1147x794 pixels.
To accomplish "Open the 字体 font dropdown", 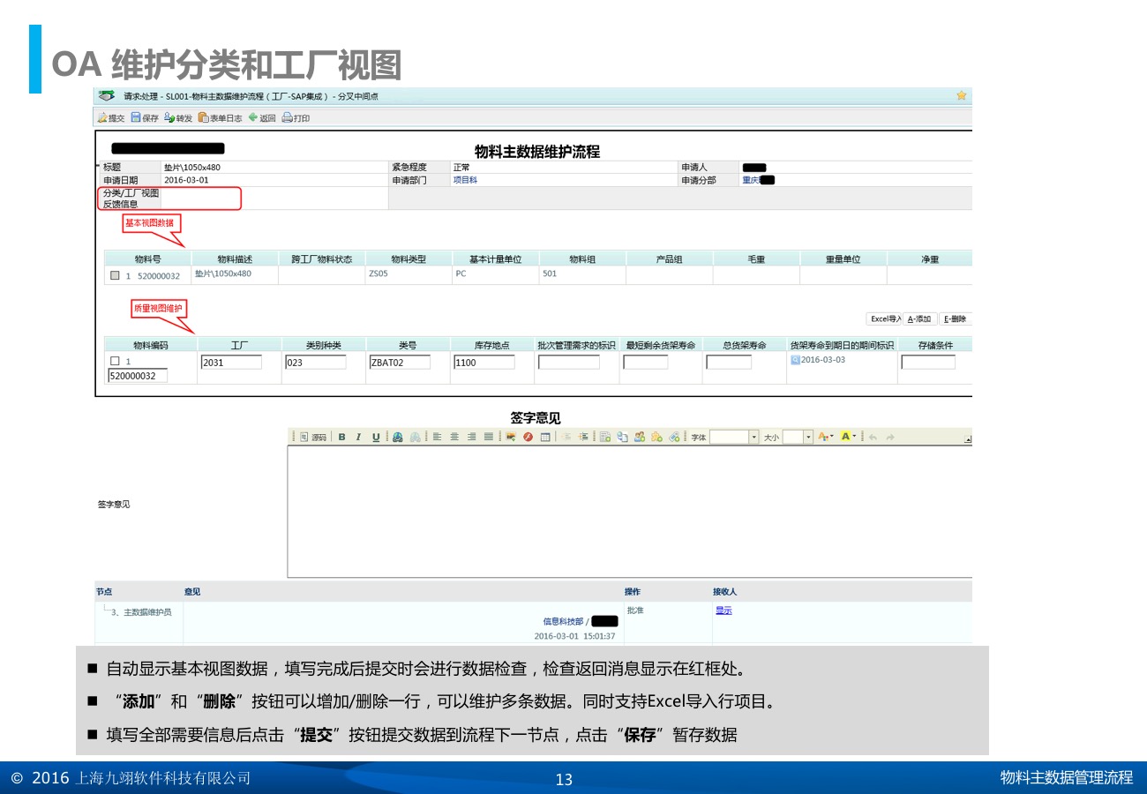I will tap(753, 437).
